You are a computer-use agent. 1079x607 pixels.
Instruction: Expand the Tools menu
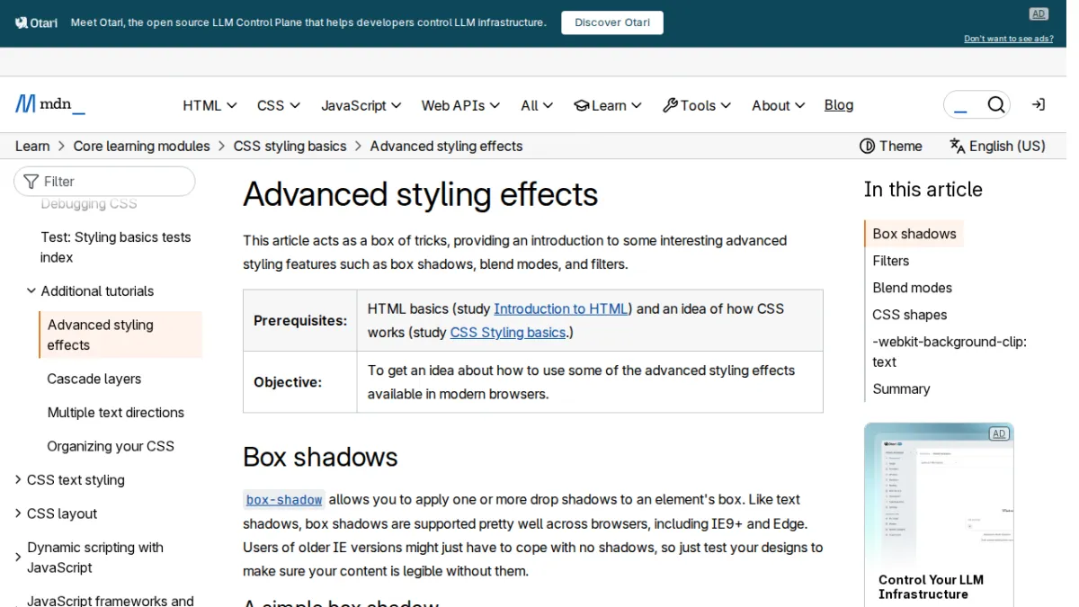tap(697, 105)
